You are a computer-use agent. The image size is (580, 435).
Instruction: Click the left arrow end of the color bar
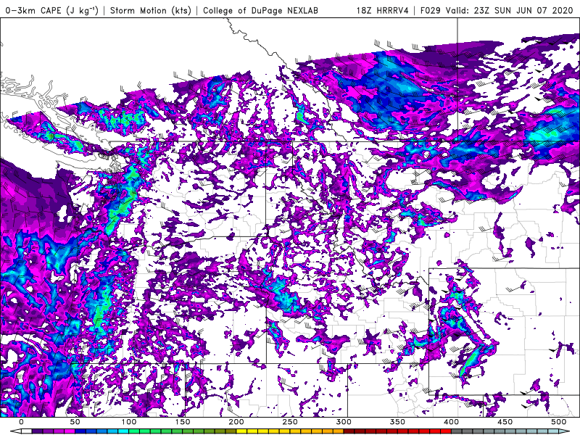point(16,431)
